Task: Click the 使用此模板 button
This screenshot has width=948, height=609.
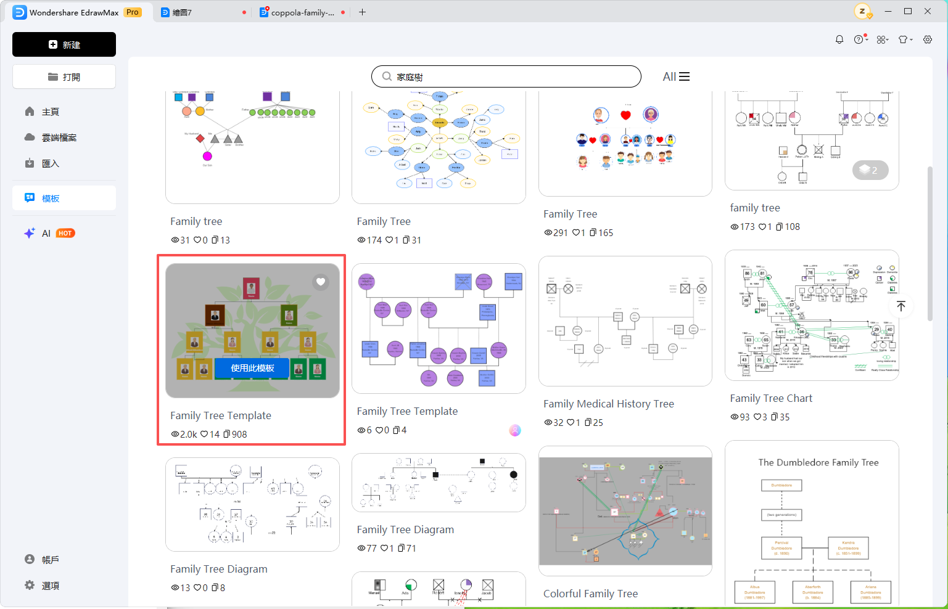Action: click(x=252, y=368)
